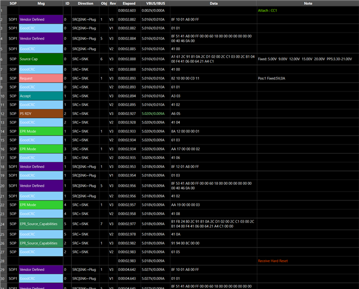Image resolution: width=359 pixels, height=289 pixels.
Task: Click the Data column header
Action: (214, 3)
